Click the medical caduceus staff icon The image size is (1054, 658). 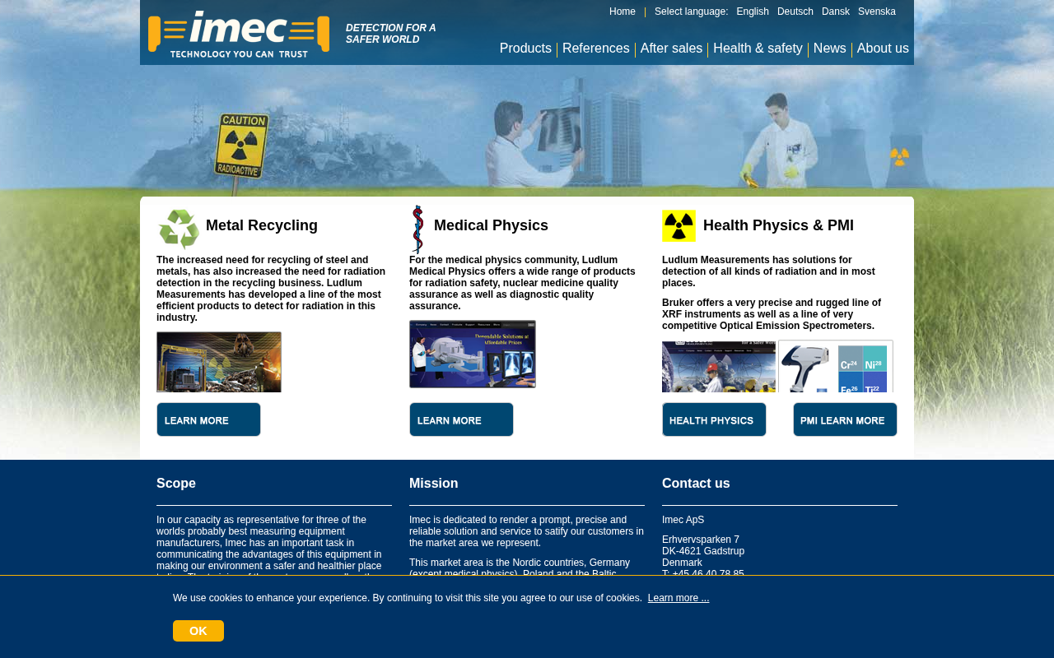point(417,229)
